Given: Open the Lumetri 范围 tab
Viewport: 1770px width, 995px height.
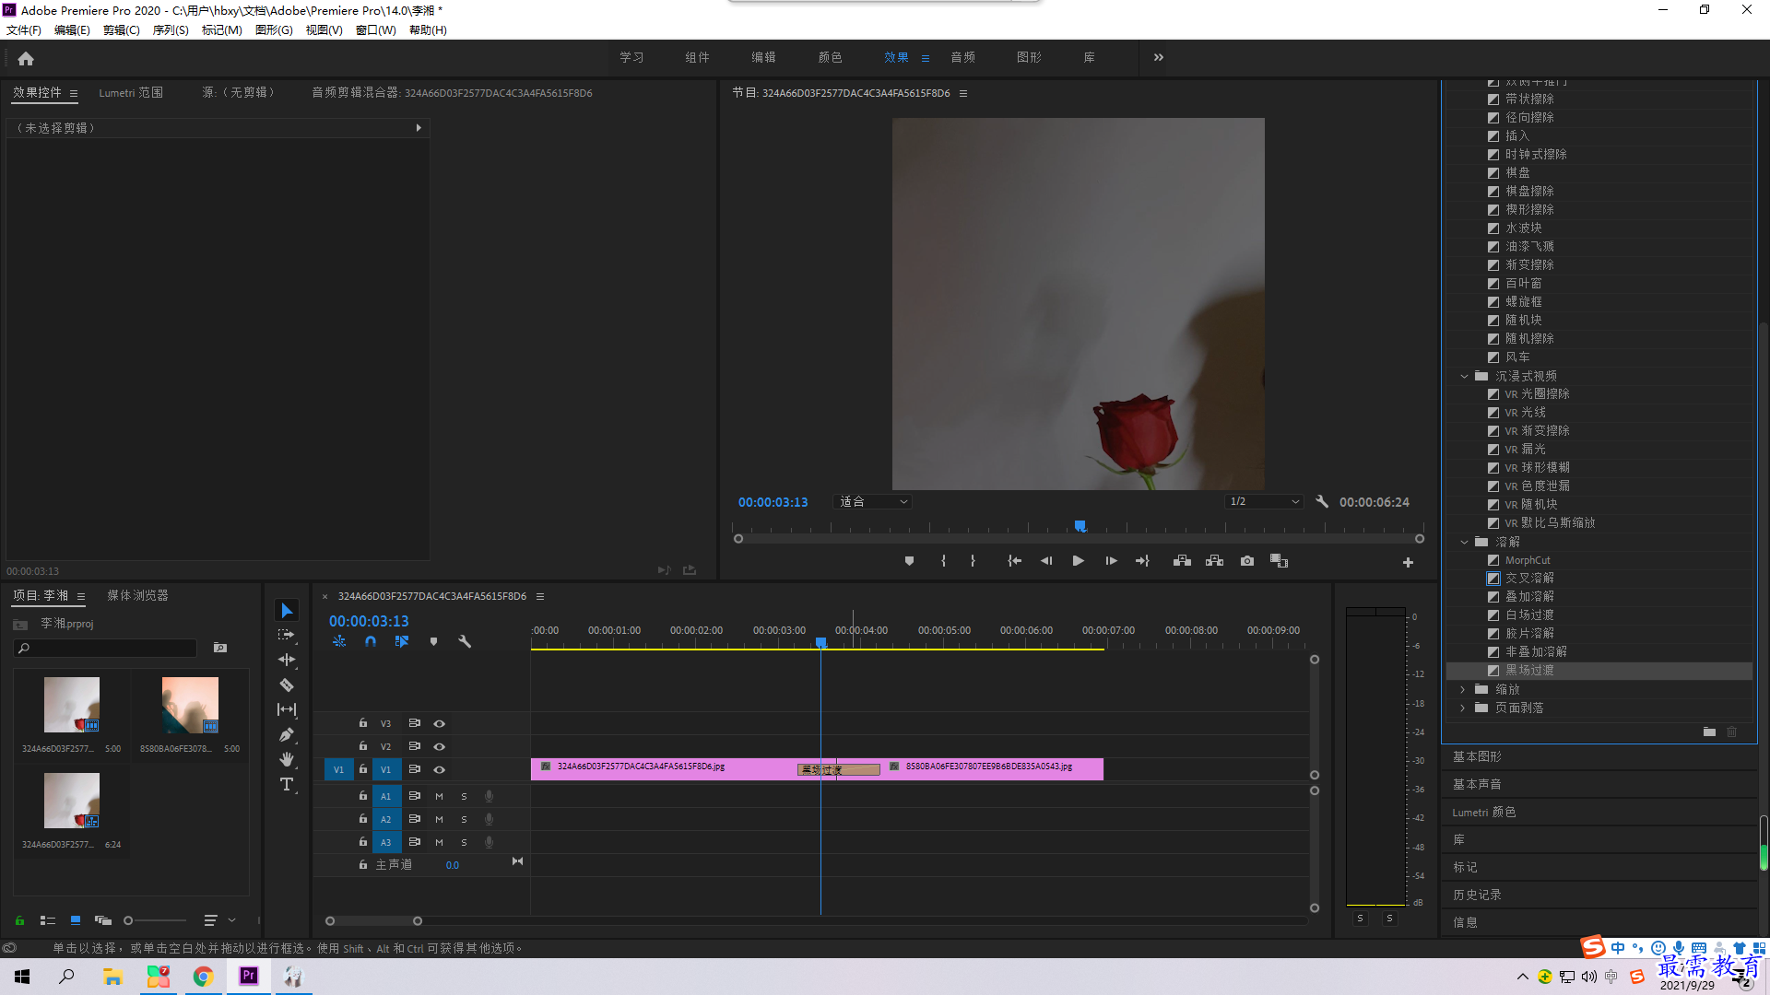Looking at the screenshot, I should [131, 93].
